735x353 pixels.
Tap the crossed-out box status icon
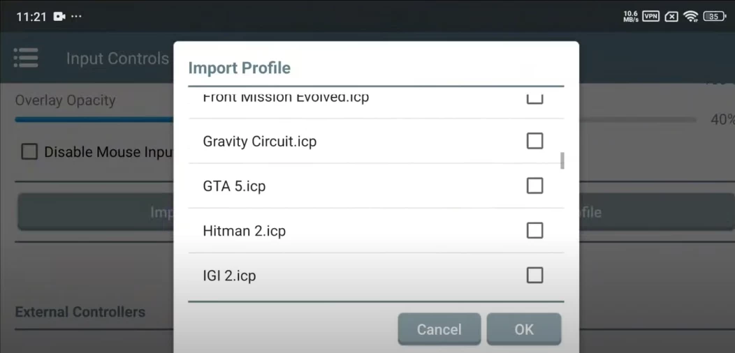[x=671, y=16]
